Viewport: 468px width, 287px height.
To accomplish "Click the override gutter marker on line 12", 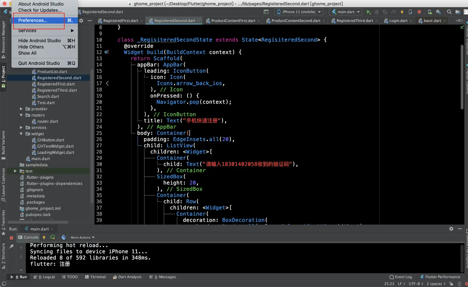I will 107,52.
